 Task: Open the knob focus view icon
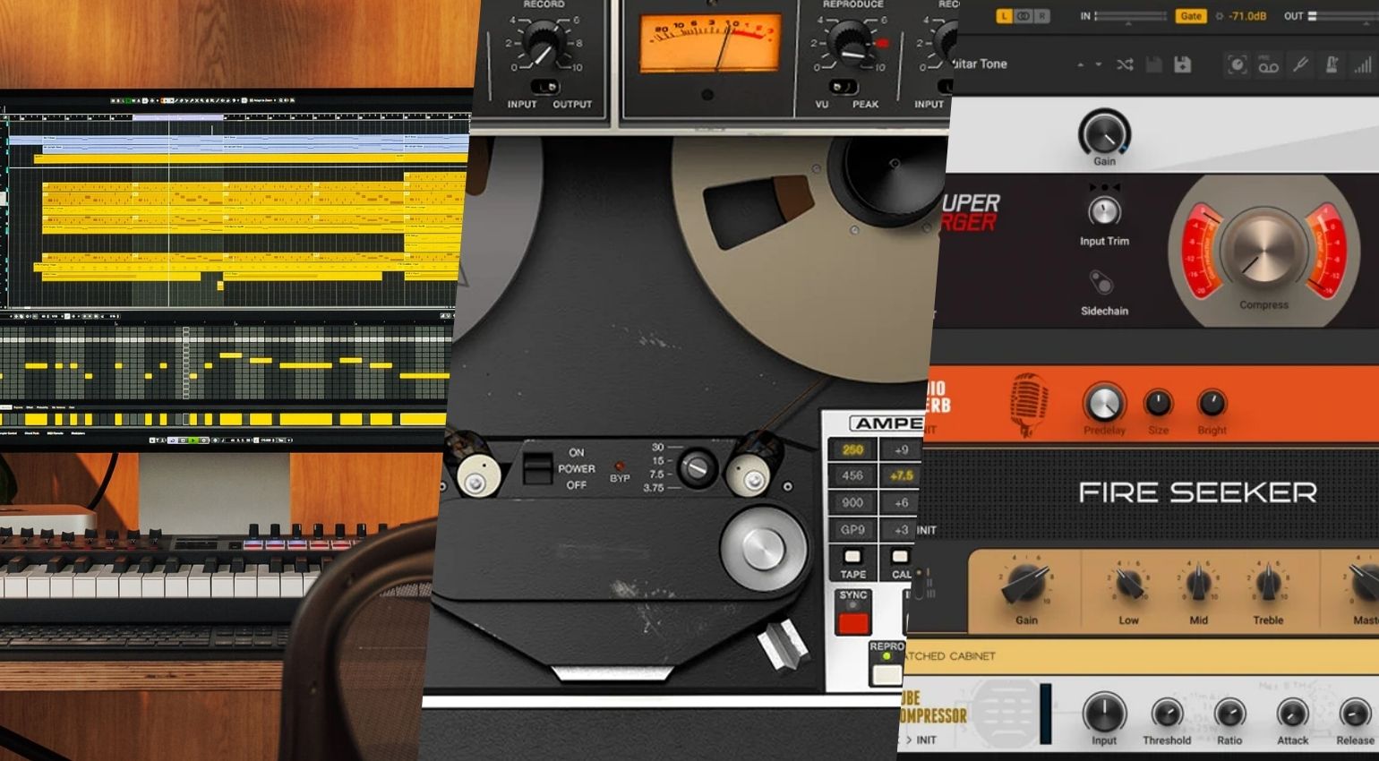click(1237, 64)
